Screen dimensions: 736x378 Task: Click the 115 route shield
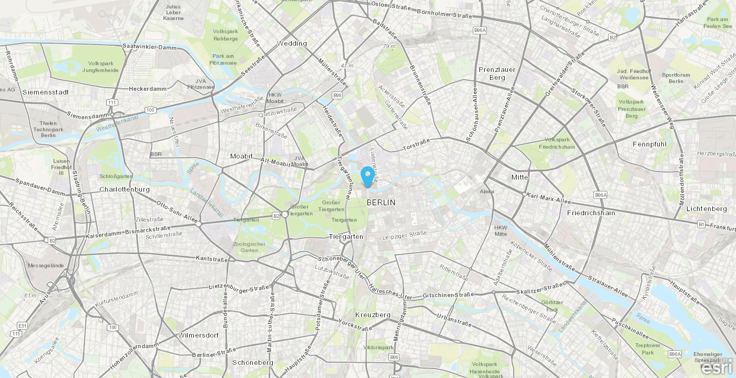(x=16, y=333)
